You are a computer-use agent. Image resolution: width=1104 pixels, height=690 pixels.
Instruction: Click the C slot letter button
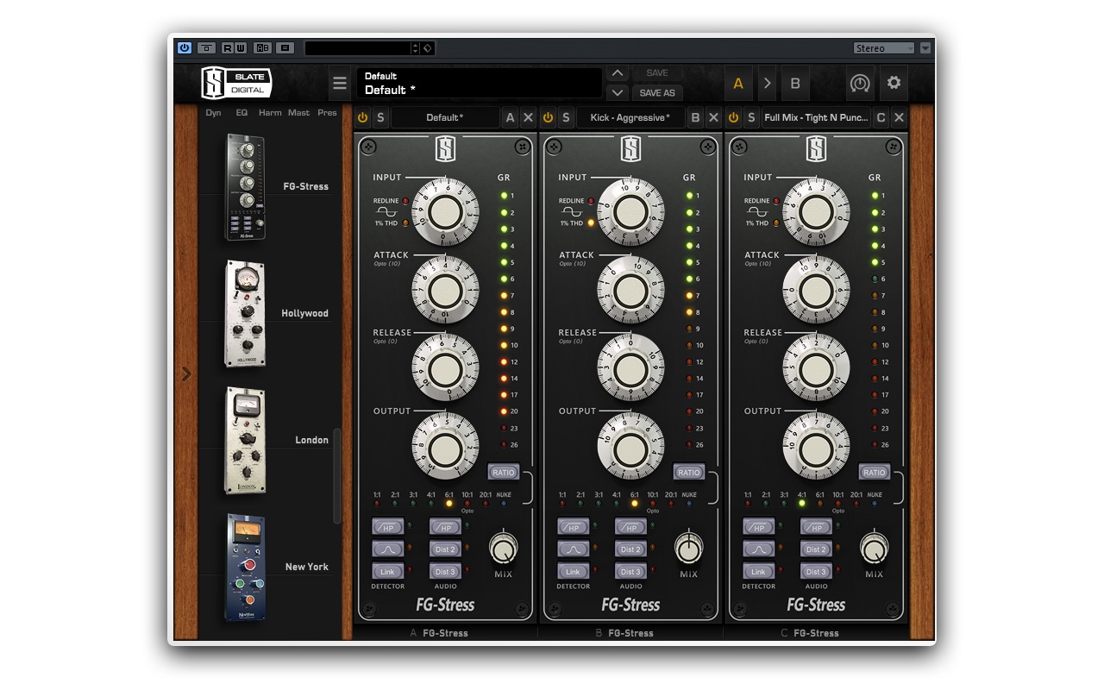click(x=881, y=117)
